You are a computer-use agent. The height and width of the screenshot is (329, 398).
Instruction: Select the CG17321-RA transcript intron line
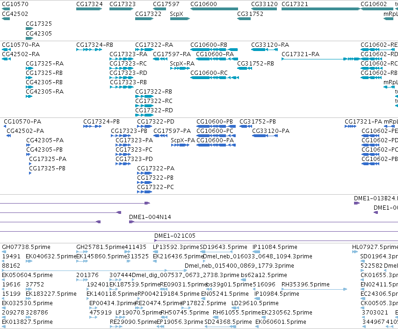click(313, 59)
